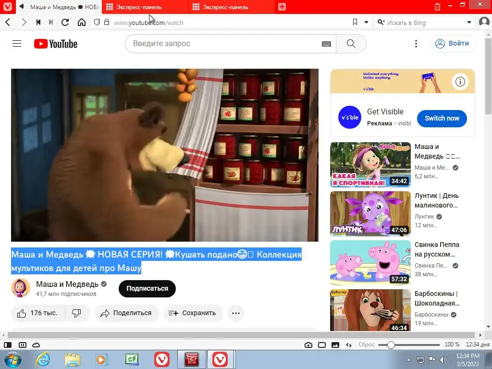
Task: Click the horizontal scrollbar at page bottom
Action: (x=242, y=335)
